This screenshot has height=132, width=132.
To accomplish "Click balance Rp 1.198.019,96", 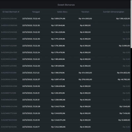I will pyautogui.click(x=58, y=73).
